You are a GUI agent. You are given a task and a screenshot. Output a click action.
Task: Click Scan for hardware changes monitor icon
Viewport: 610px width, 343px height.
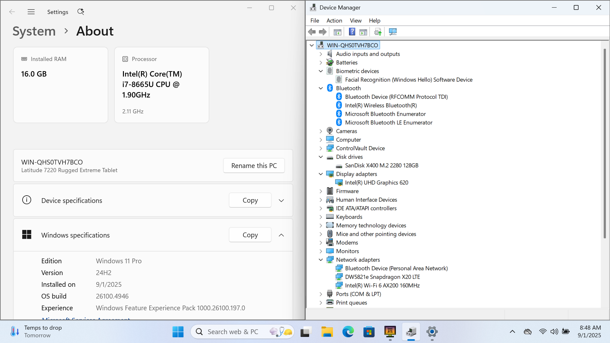[393, 32]
